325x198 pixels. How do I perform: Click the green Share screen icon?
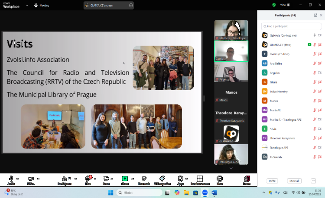(x=125, y=179)
